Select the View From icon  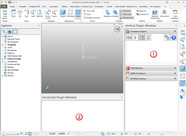(x=13, y=14)
